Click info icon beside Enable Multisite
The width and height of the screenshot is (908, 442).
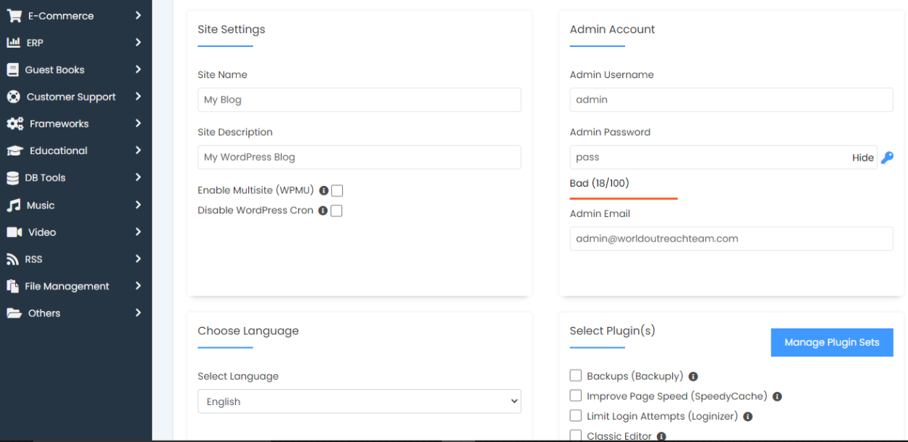point(324,191)
